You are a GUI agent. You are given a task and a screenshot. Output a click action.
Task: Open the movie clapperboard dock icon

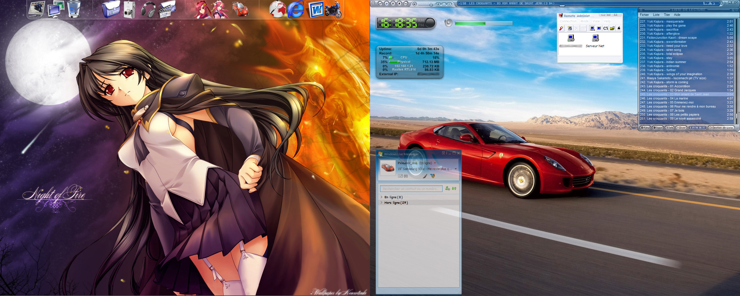(x=168, y=10)
